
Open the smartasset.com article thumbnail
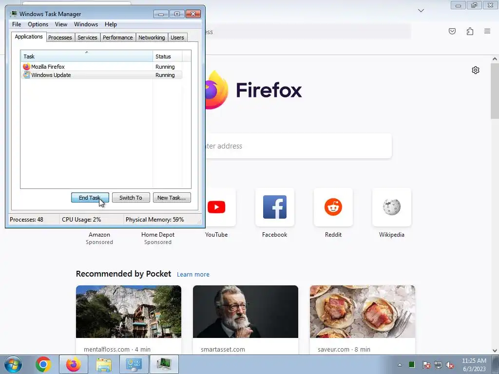[x=246, y=312]
